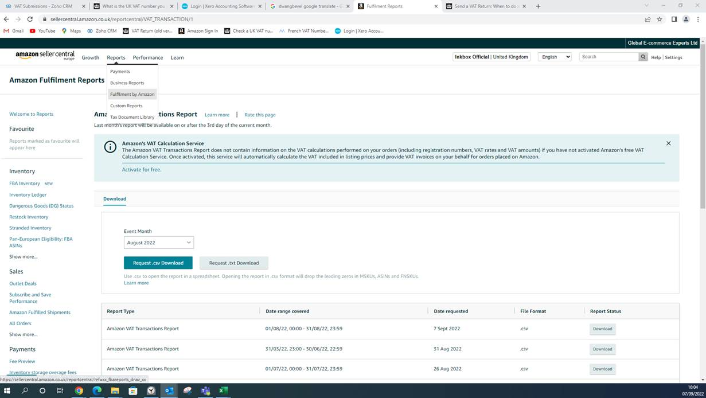Open the Performance menu
706x398 pixels.
pyautogui.click(x=148, y=57)
